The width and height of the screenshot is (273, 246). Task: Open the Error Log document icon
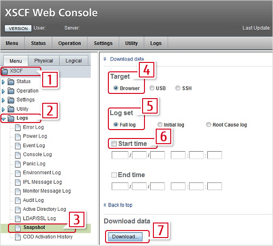17,128
